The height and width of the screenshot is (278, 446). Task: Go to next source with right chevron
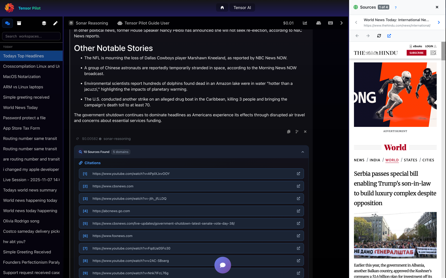tap(439, 22)
